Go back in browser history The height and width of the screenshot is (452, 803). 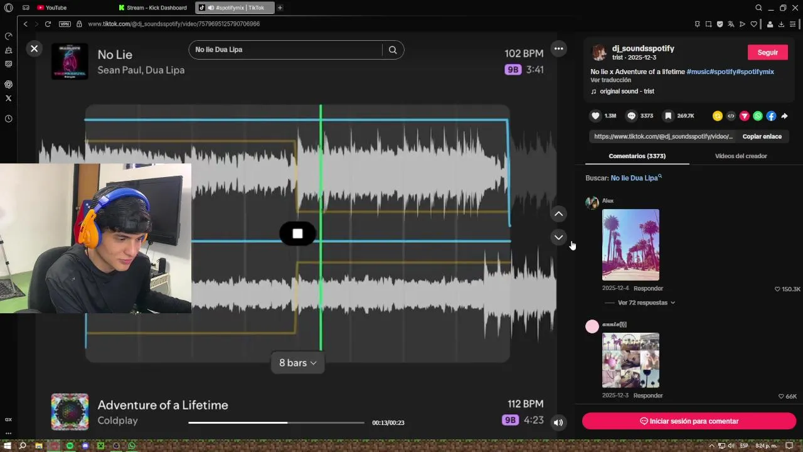point(25,24)
